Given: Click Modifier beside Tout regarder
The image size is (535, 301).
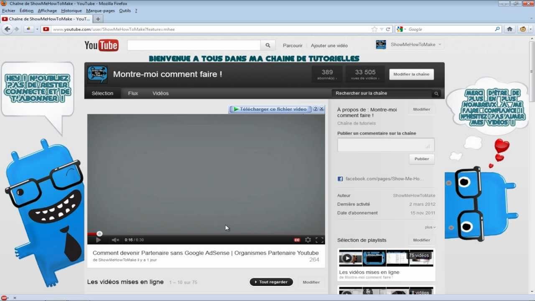Looking at the screenshot, I should 311,282.
